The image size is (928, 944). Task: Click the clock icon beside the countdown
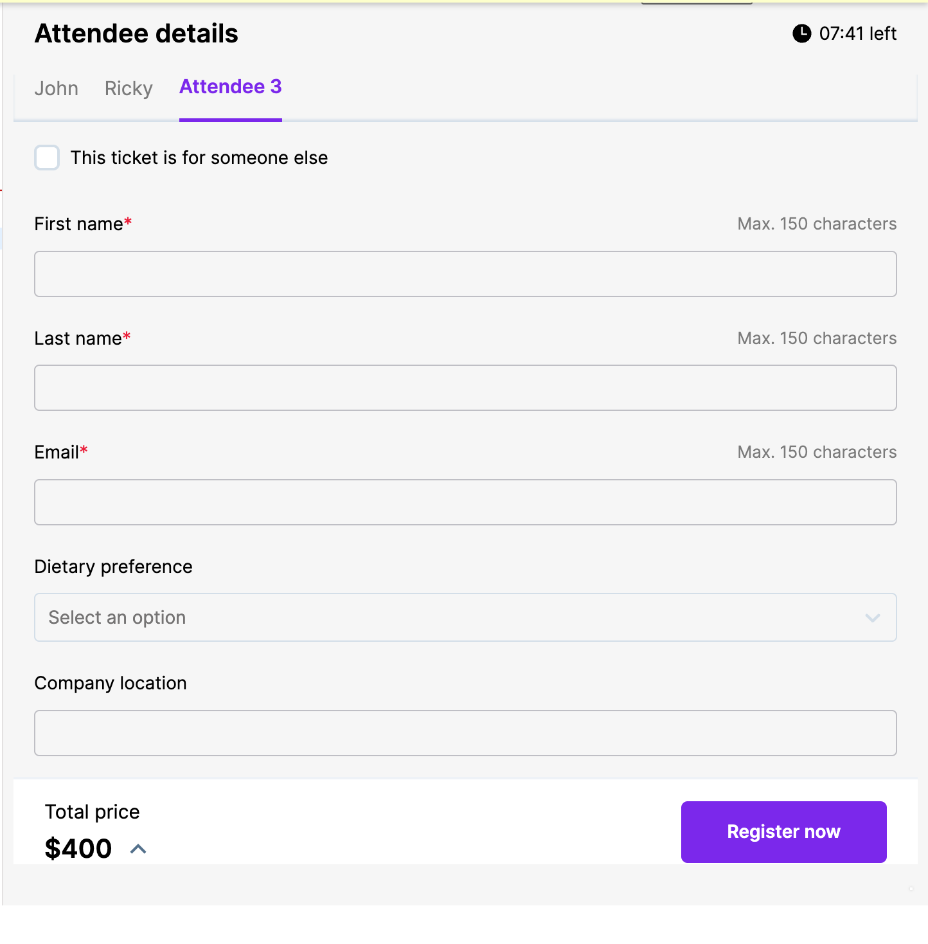(x=801, y=33)
